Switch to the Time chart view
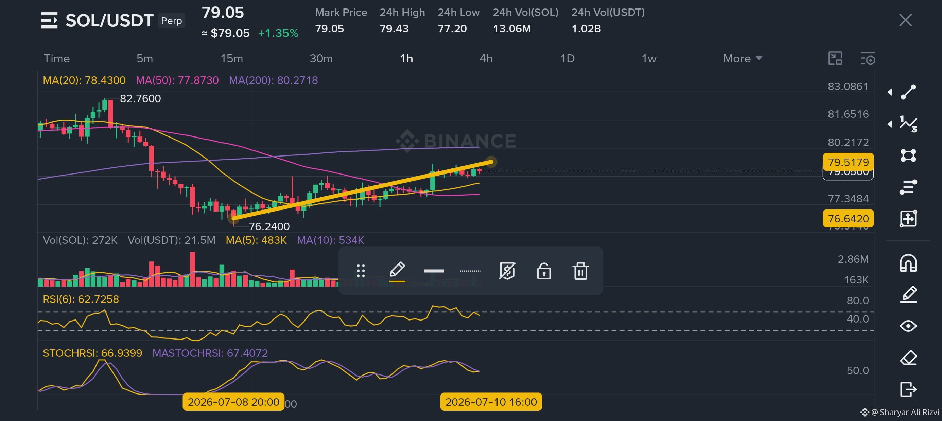The height and width of the screenshot is (421, 942). (x=57, y=58)
